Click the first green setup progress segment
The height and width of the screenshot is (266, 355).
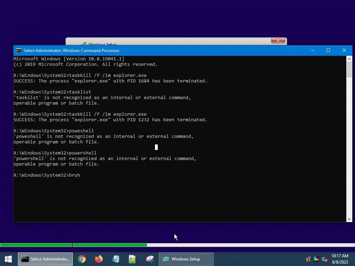tap(36, 245)
